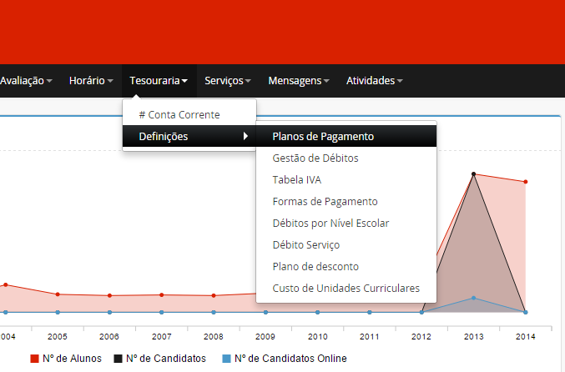
Task: Select the # Conta Corrente entry
Action: click(x=185, y=114)
